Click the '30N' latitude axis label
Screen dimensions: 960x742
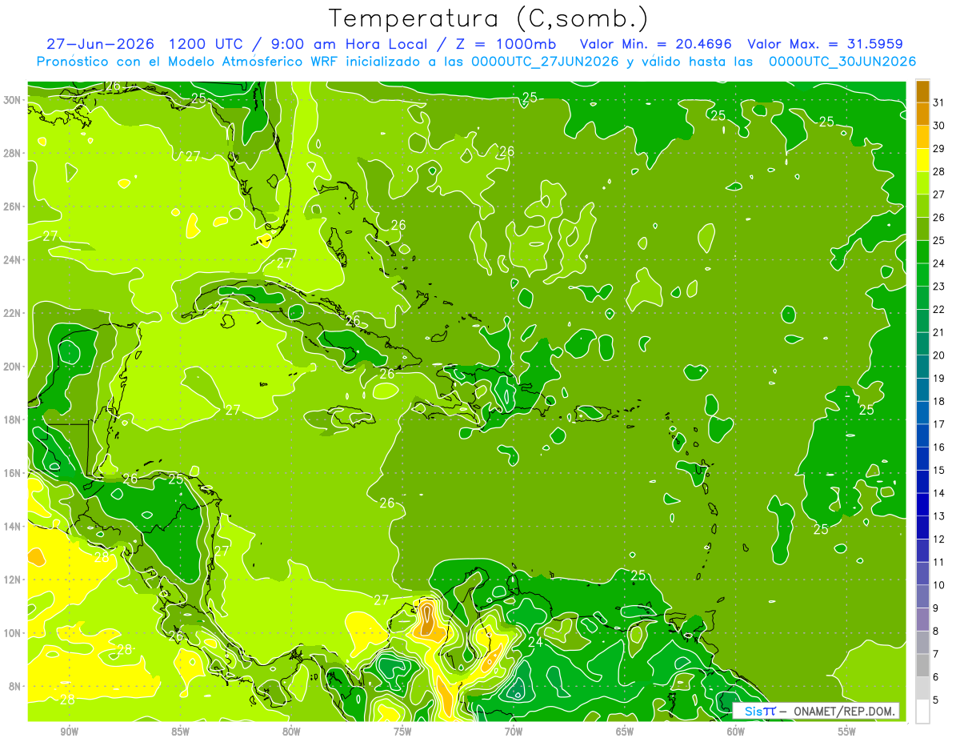13,100
